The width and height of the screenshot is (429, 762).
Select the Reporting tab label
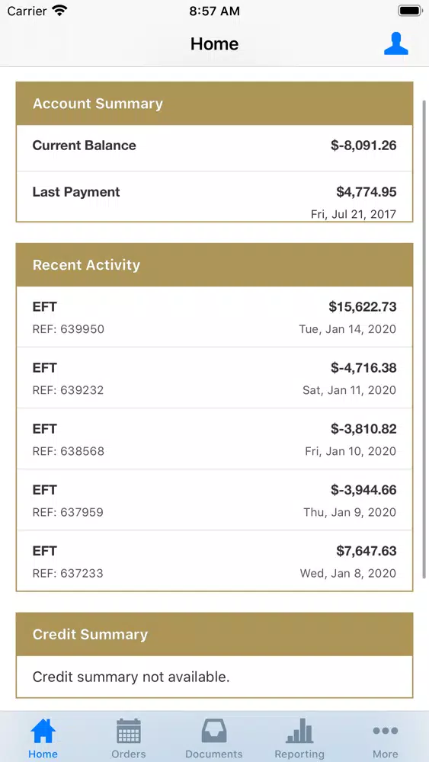tap(299, 754)
